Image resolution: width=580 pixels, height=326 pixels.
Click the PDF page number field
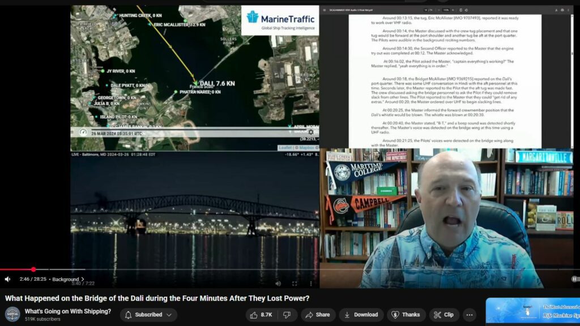click(426, 10)
